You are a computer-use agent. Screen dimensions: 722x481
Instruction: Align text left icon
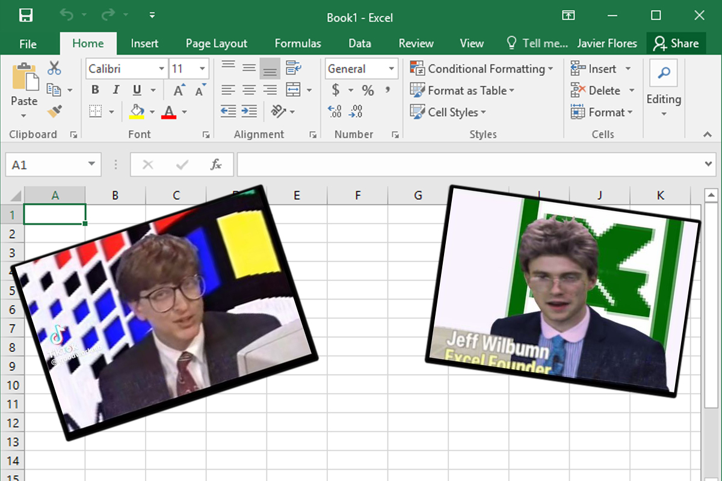(228, 90)
